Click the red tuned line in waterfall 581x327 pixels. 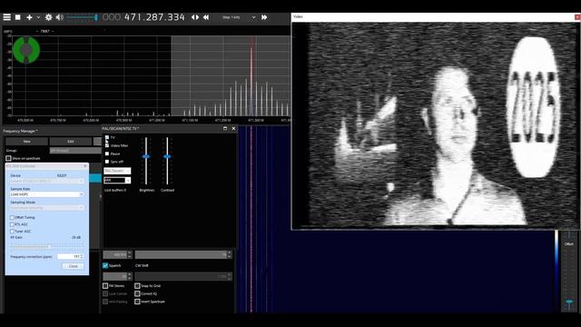point(251,219)
